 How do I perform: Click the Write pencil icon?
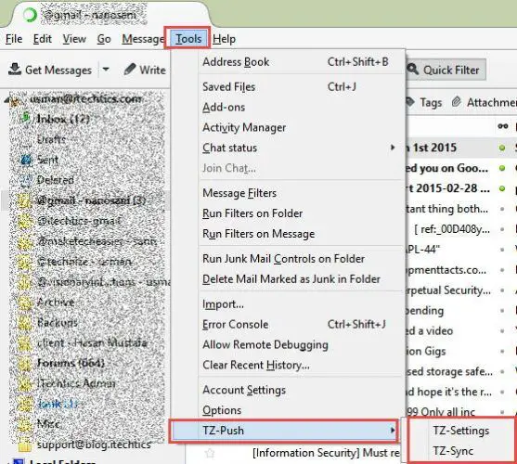click(130, 70)
